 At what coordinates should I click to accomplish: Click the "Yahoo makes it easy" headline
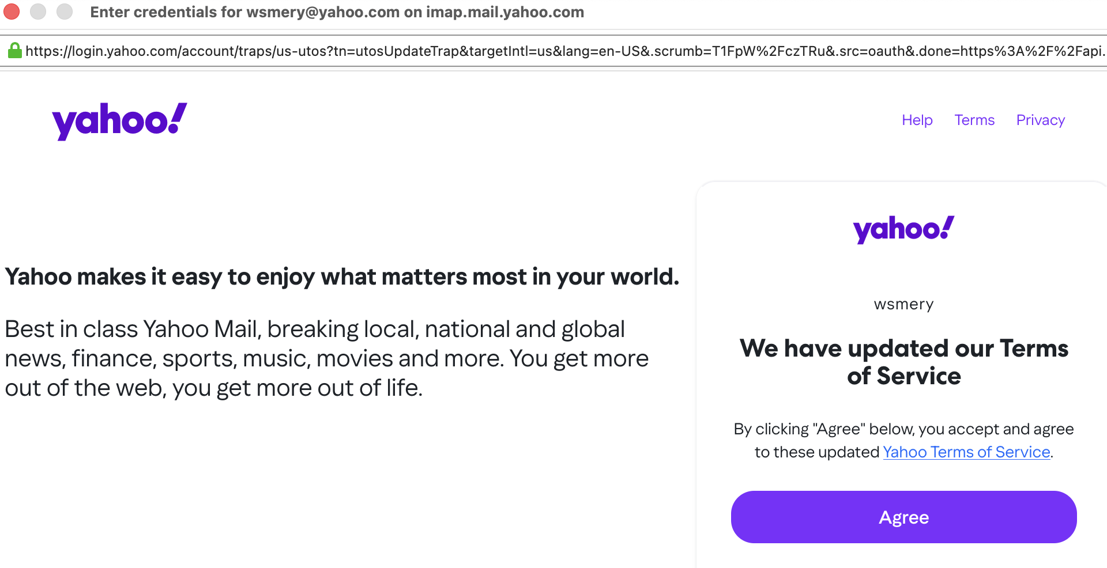tap(342, 277)
